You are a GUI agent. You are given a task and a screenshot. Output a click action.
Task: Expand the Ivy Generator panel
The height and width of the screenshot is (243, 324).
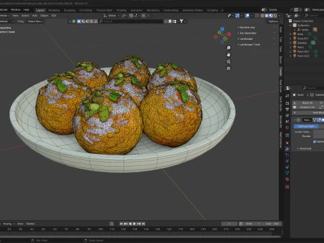click(247, 33)
